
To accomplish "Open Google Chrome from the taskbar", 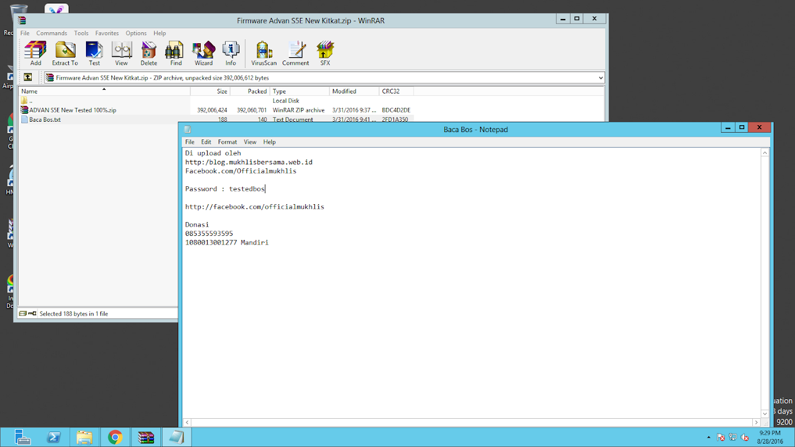I will pyautogui.click(x=115, y=437).
